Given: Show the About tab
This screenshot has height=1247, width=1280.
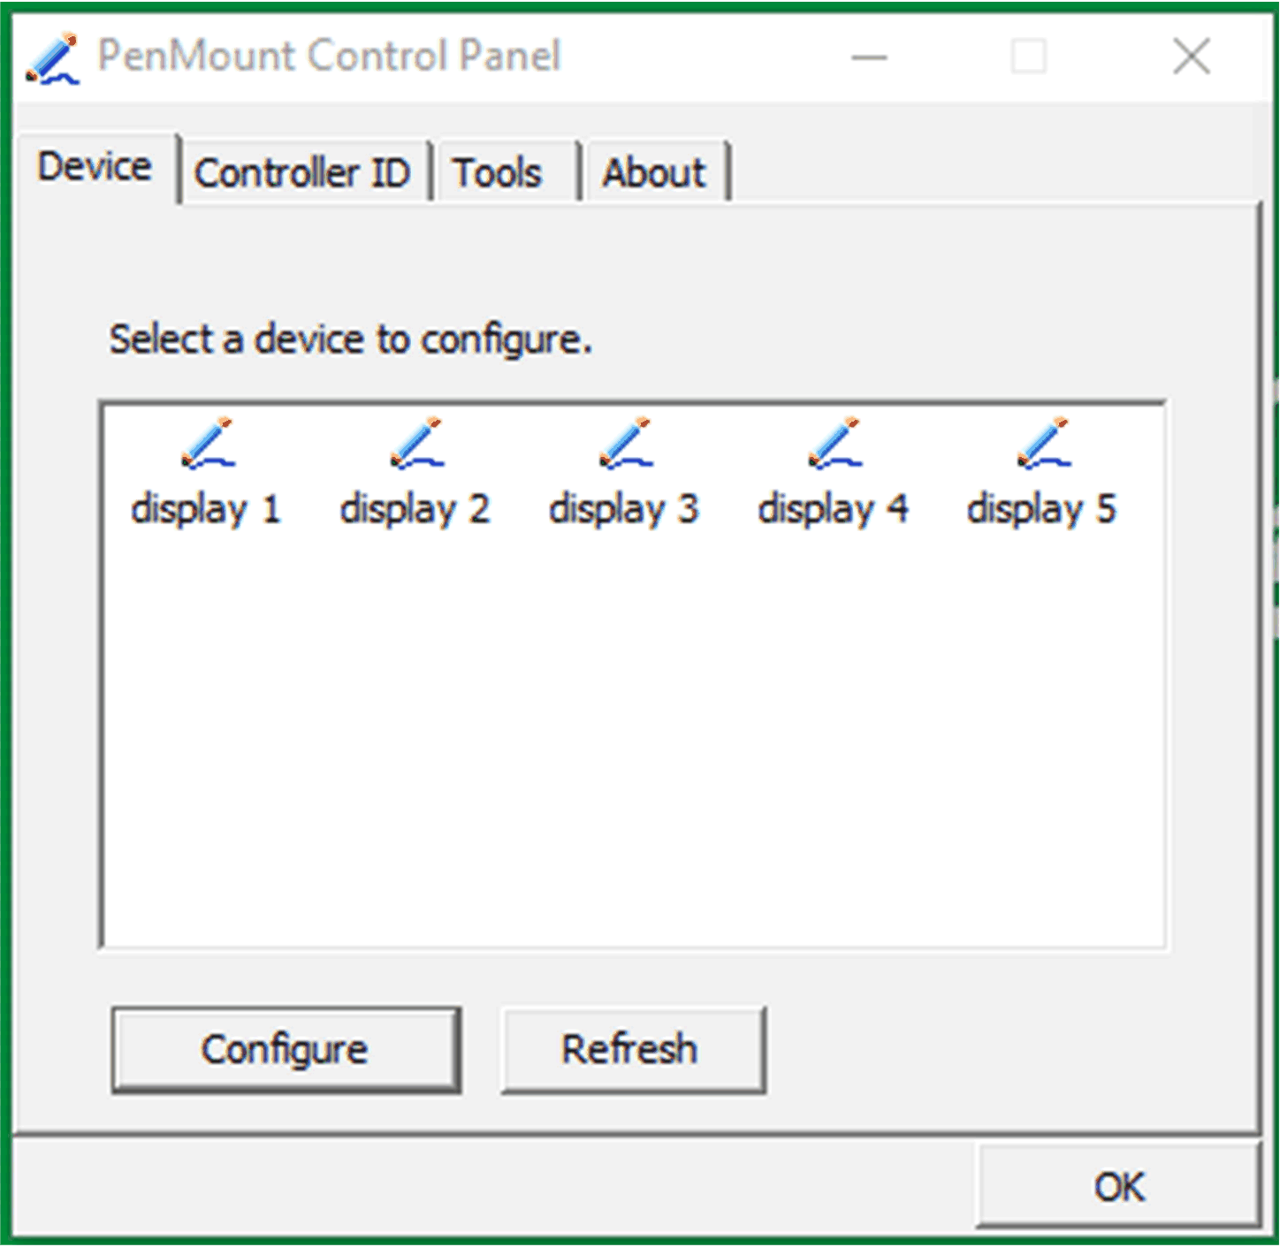Looking at the screenshot, I should click(654, 172).
